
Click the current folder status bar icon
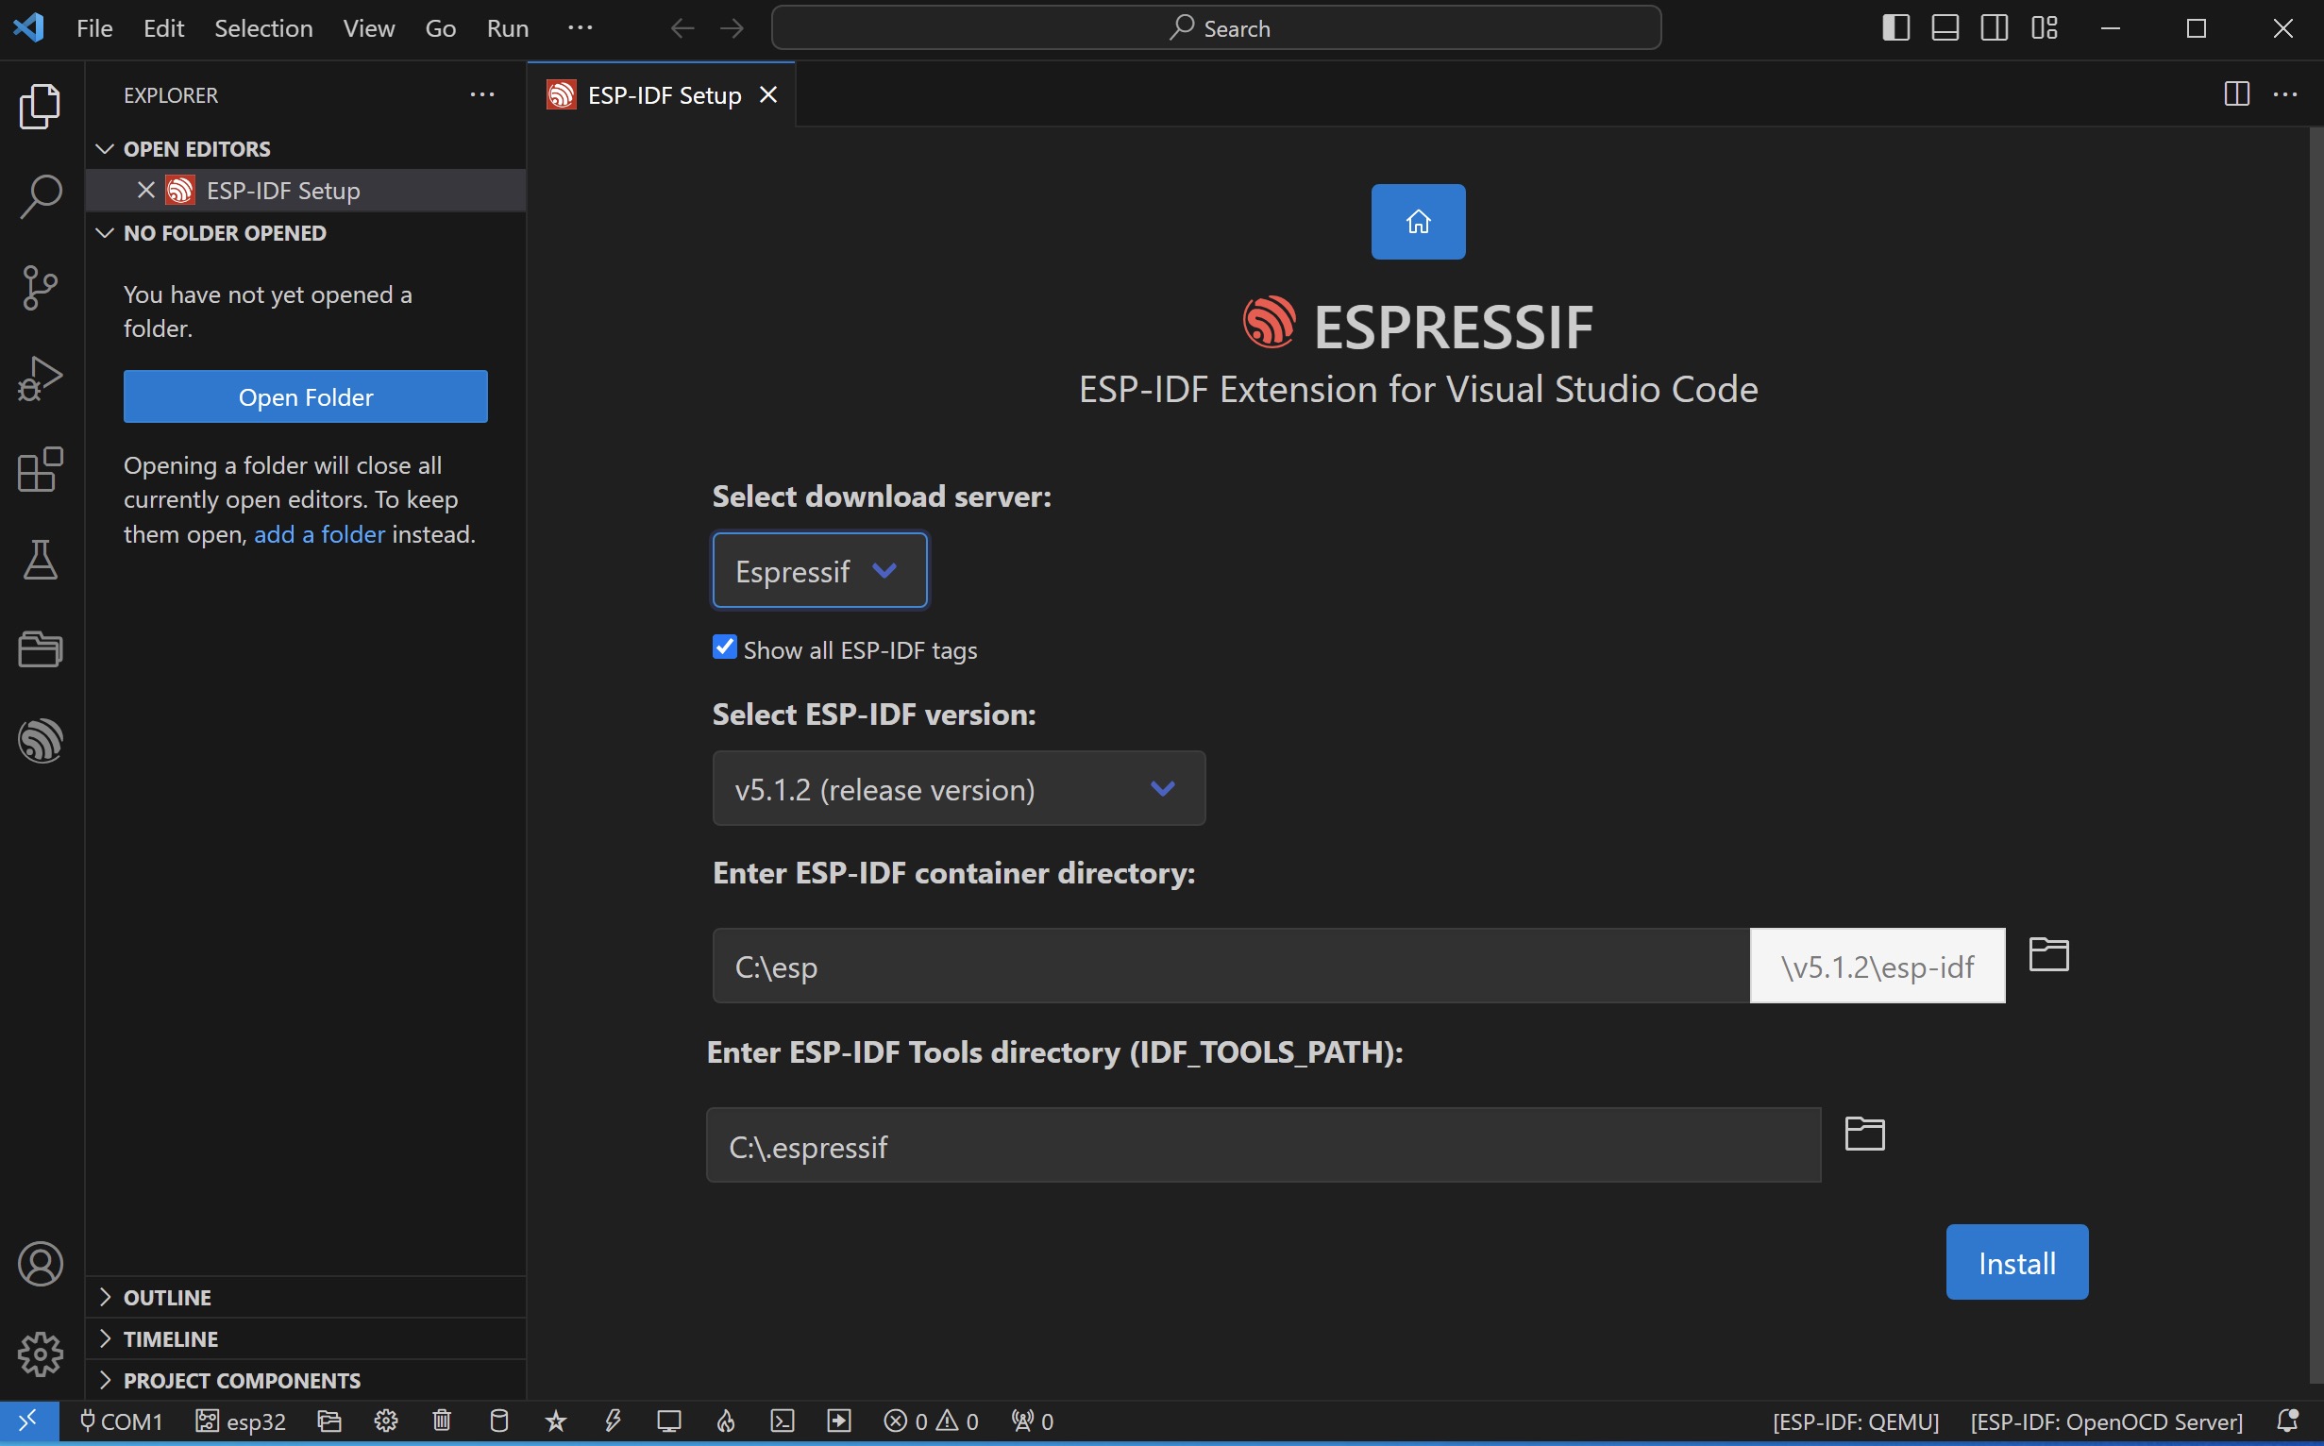(330, 1421)
